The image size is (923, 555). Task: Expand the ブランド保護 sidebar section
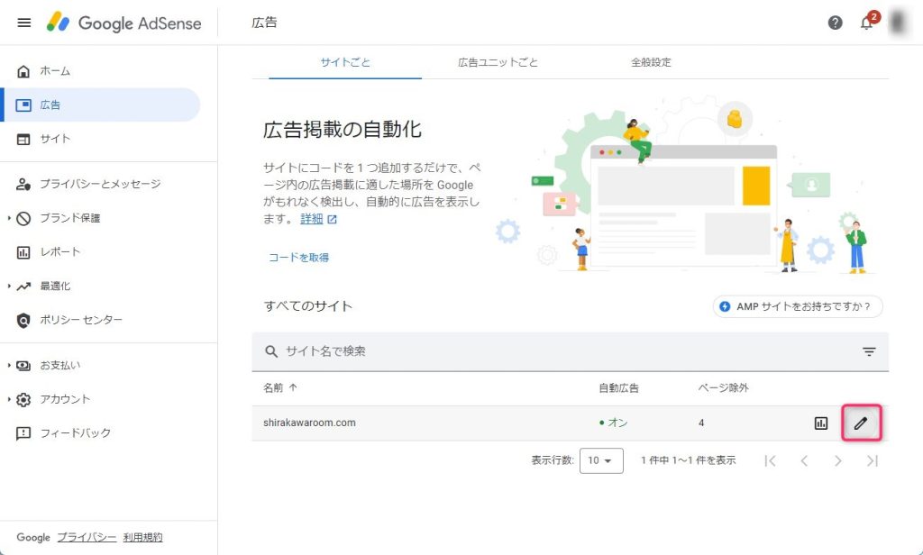pyautogui.click(x=70, y=218)
